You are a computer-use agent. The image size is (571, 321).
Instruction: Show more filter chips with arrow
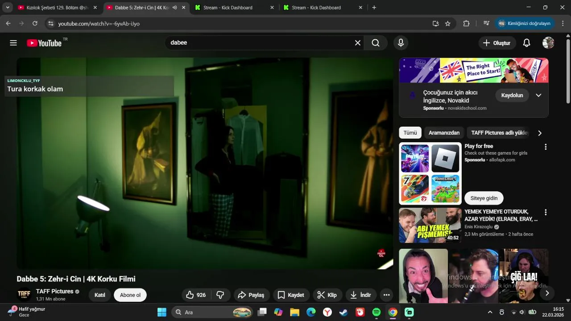[x=540, y=133]
